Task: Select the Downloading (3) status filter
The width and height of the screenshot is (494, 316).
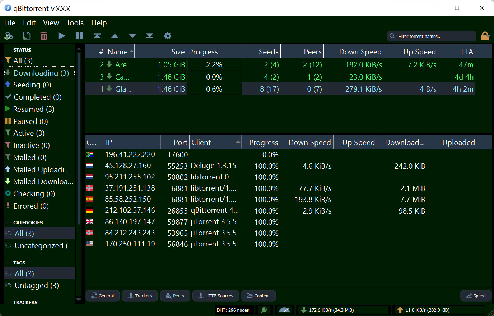Action: tap(39, 73)
